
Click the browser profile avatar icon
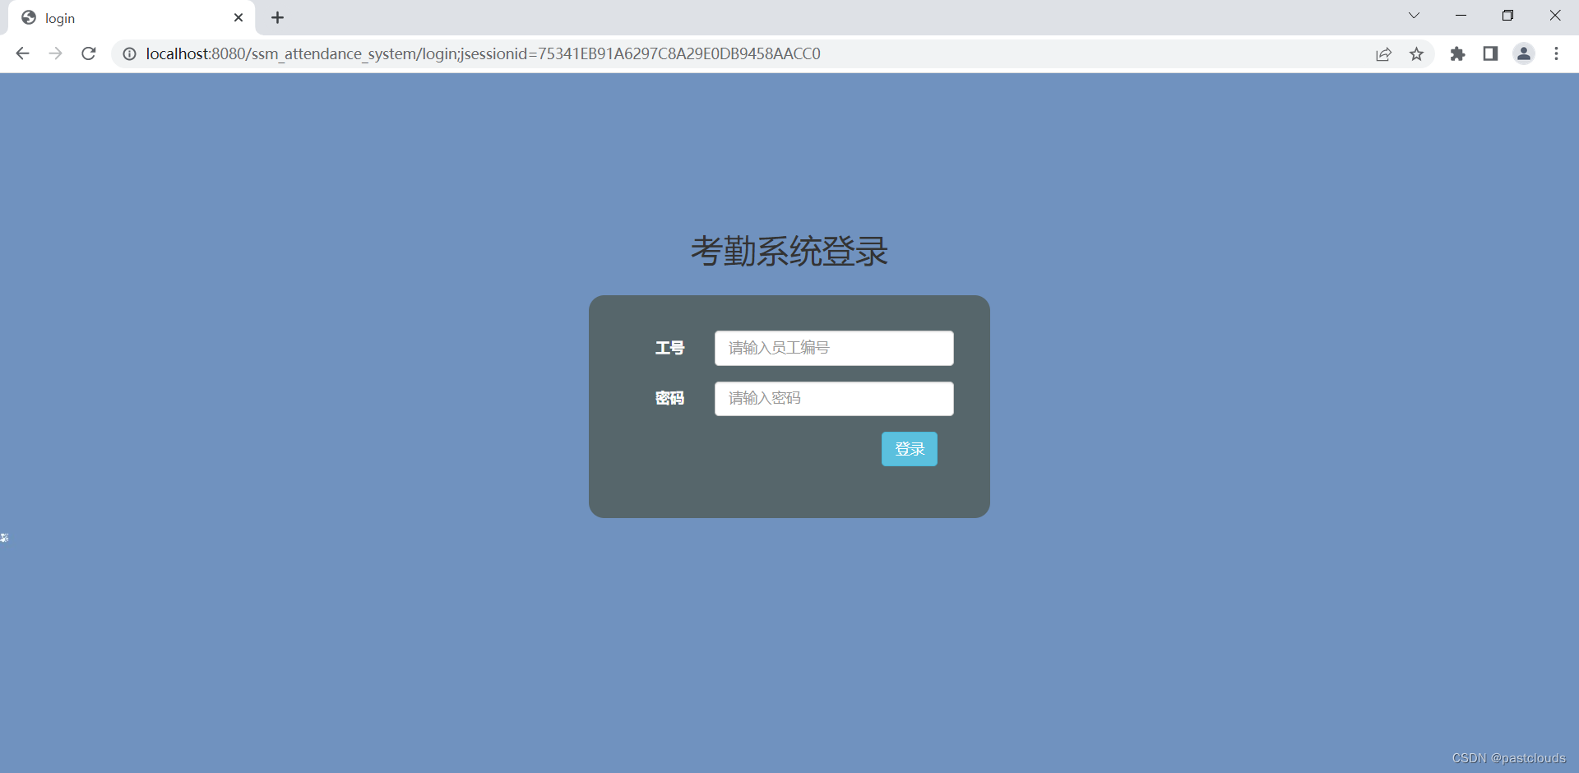coord(1524,53)
